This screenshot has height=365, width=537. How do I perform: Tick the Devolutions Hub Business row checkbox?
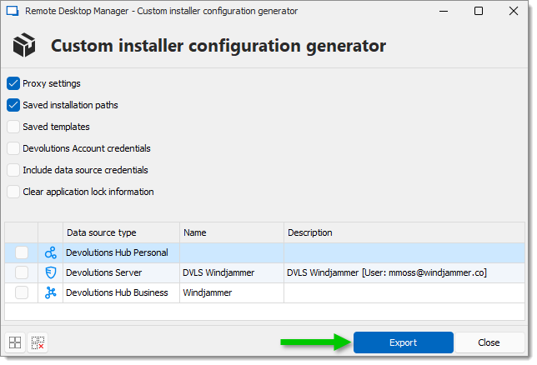coord(22,292)
